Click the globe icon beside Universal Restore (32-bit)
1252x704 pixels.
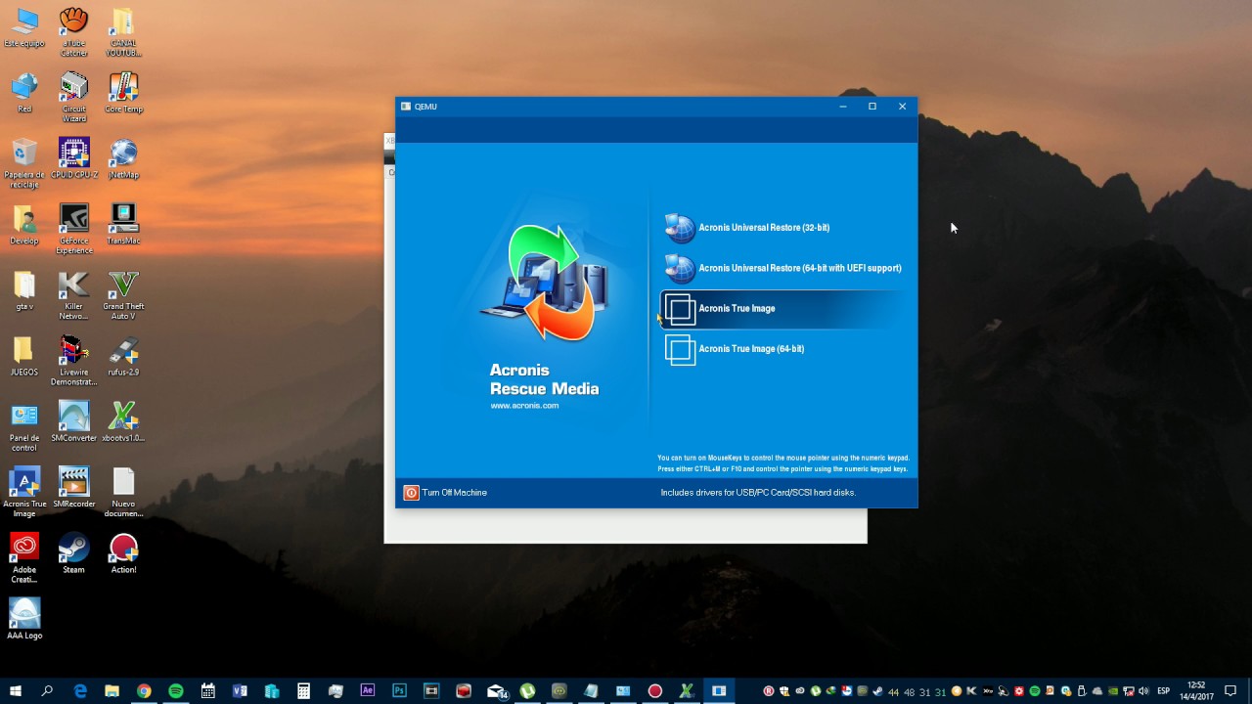click(679, 228)
